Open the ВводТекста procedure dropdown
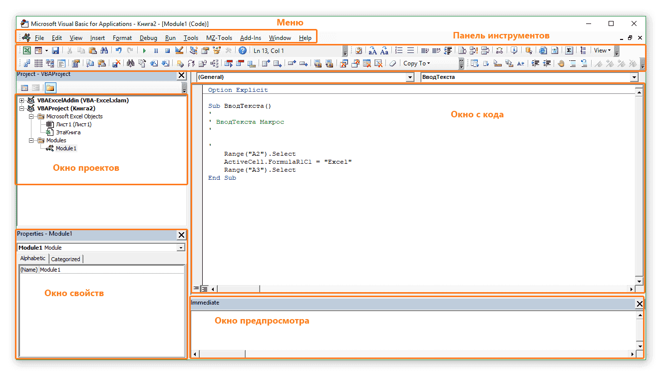Image resolution: width=662 pixels, height=376 pixels. 634,77
